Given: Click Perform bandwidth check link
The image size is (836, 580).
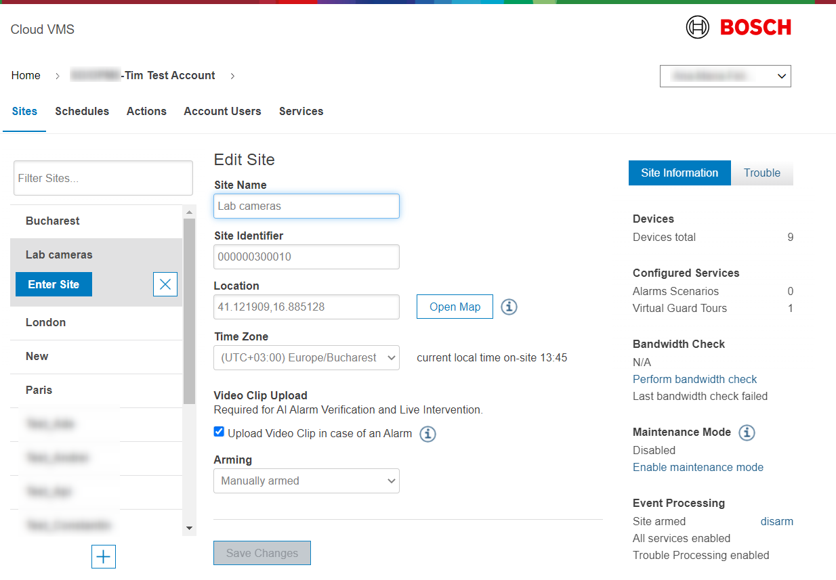Looking at the screenshot, I should 694,379.
